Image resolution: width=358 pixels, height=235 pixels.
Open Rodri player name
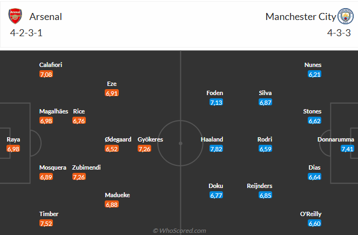tap(265, 139)
